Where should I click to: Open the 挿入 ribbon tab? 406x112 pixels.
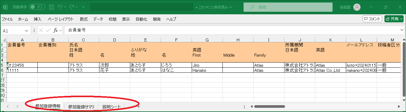coord(38,19)
